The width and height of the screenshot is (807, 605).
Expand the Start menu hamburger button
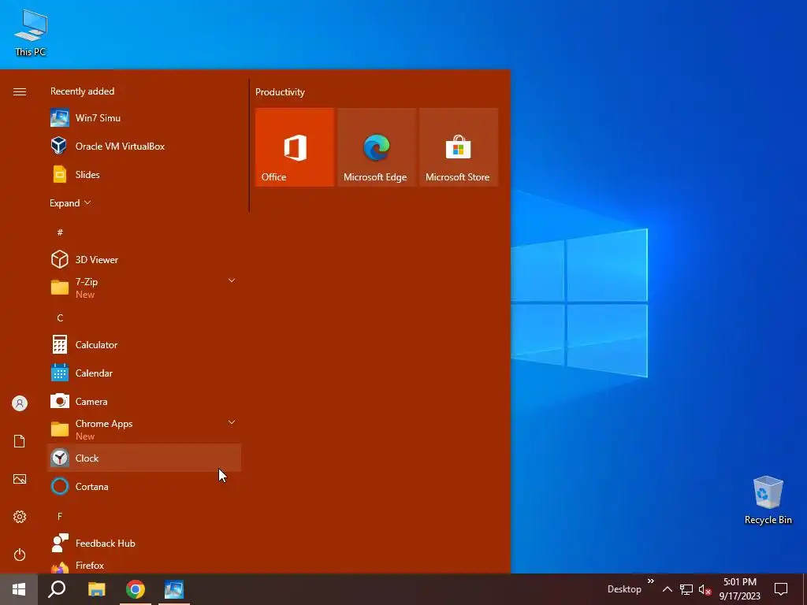[x=20, y=91]
